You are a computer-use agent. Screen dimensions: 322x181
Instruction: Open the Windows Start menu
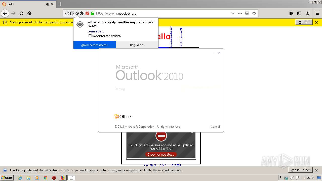click(x=7, y=178)
